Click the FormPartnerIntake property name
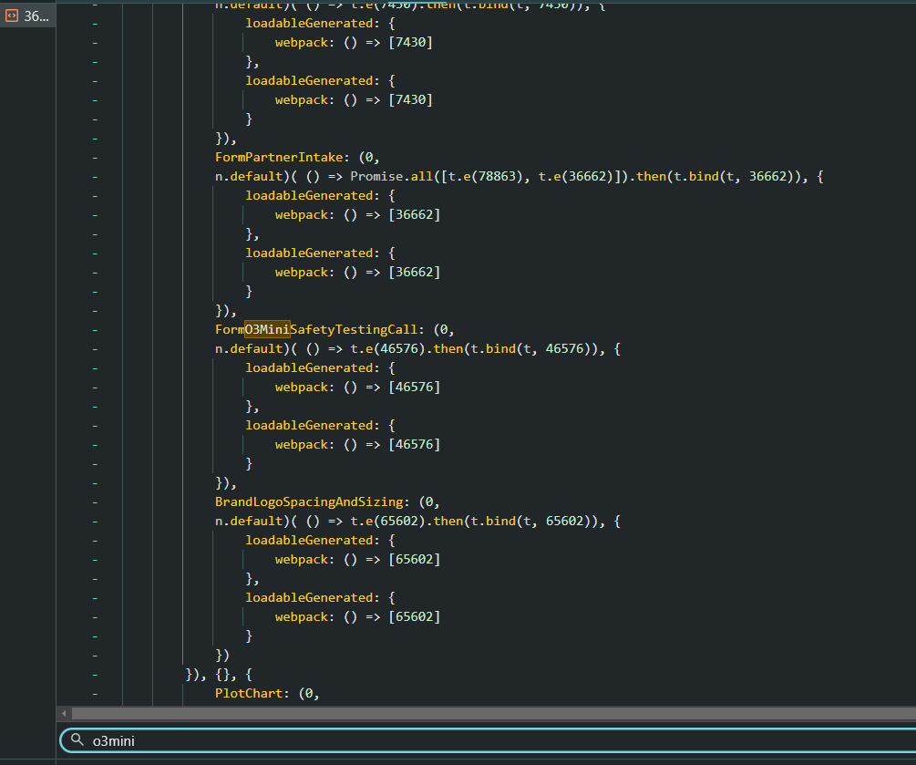The height and width of the screenshot is (765, 916). tap(279, 157)
